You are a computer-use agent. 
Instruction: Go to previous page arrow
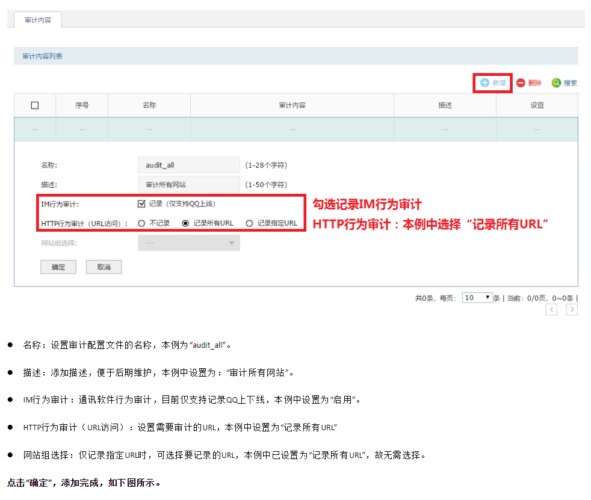pos(551,309)
